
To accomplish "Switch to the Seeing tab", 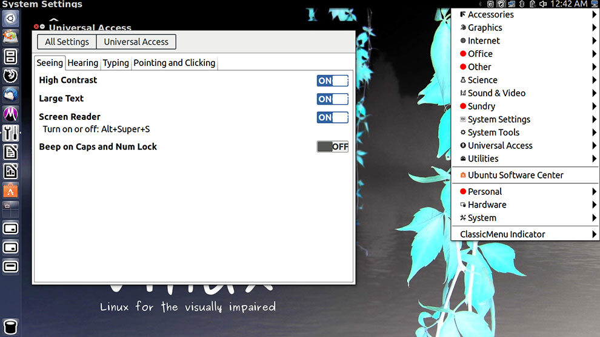I will pos(50,63).
